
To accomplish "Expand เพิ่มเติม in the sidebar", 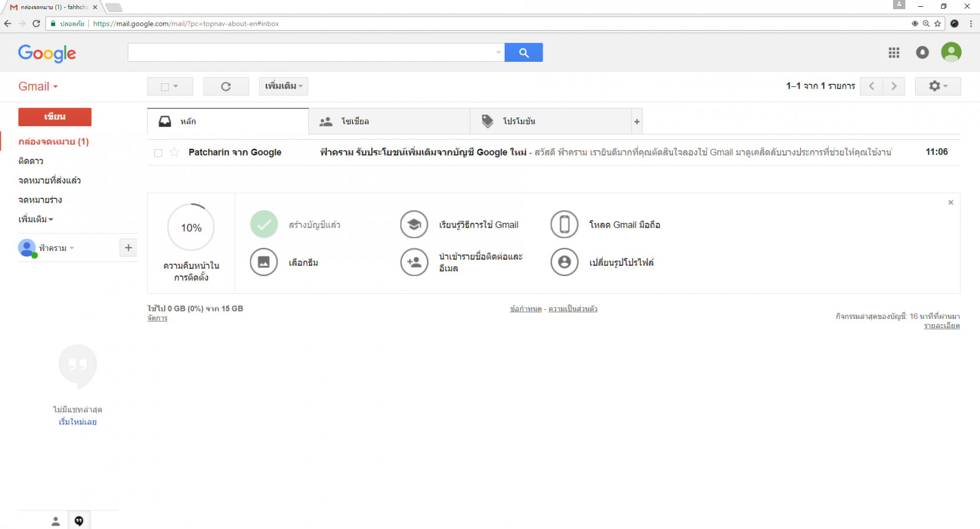I will [36, 219].
